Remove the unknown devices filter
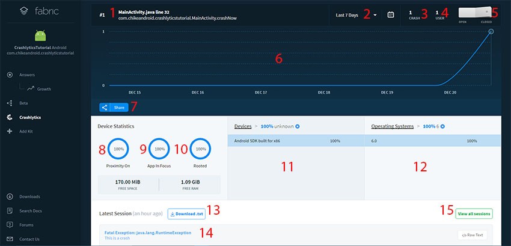 pos(297,126)
